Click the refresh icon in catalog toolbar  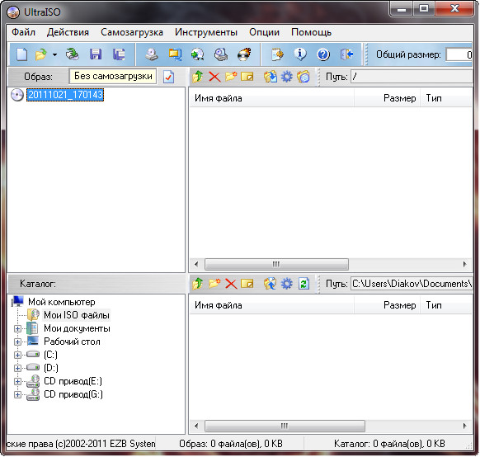pyautogui.click(x=304, y=284)
